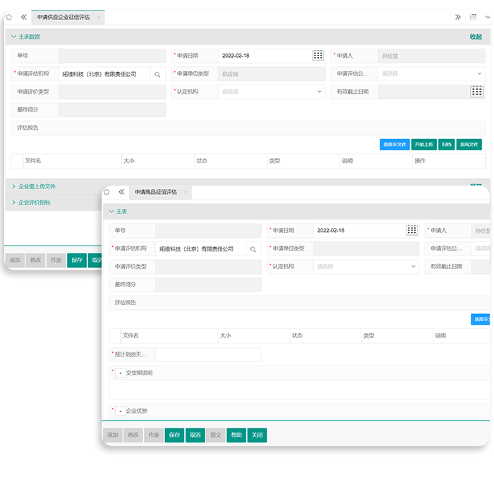
Task: Open the 认定机构 dropdown in the front window
Action: point(414,267)
